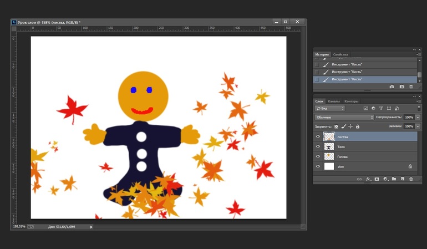Create a new snapshot with the camera icon
427x249 pixels.
[402, 87]
